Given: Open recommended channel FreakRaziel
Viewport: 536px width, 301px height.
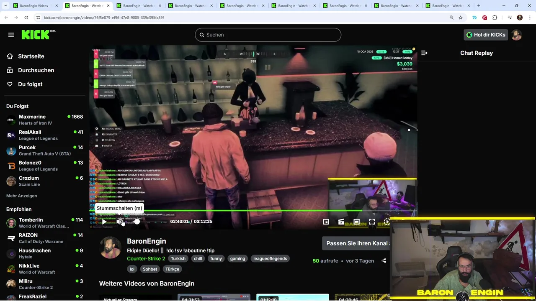Looking at the screenshot, I should pos(45,297).
